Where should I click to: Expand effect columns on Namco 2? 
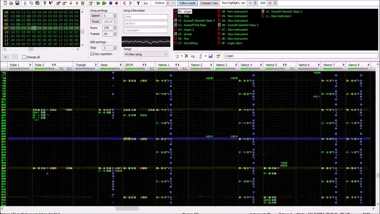(211, 65)
